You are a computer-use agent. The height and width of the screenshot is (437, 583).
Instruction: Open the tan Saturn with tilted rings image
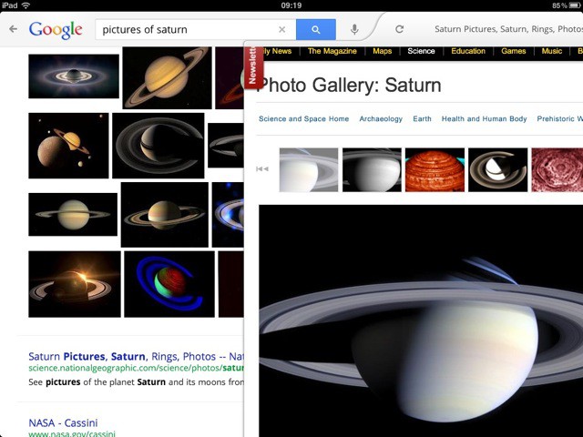(x=165, y=215)
